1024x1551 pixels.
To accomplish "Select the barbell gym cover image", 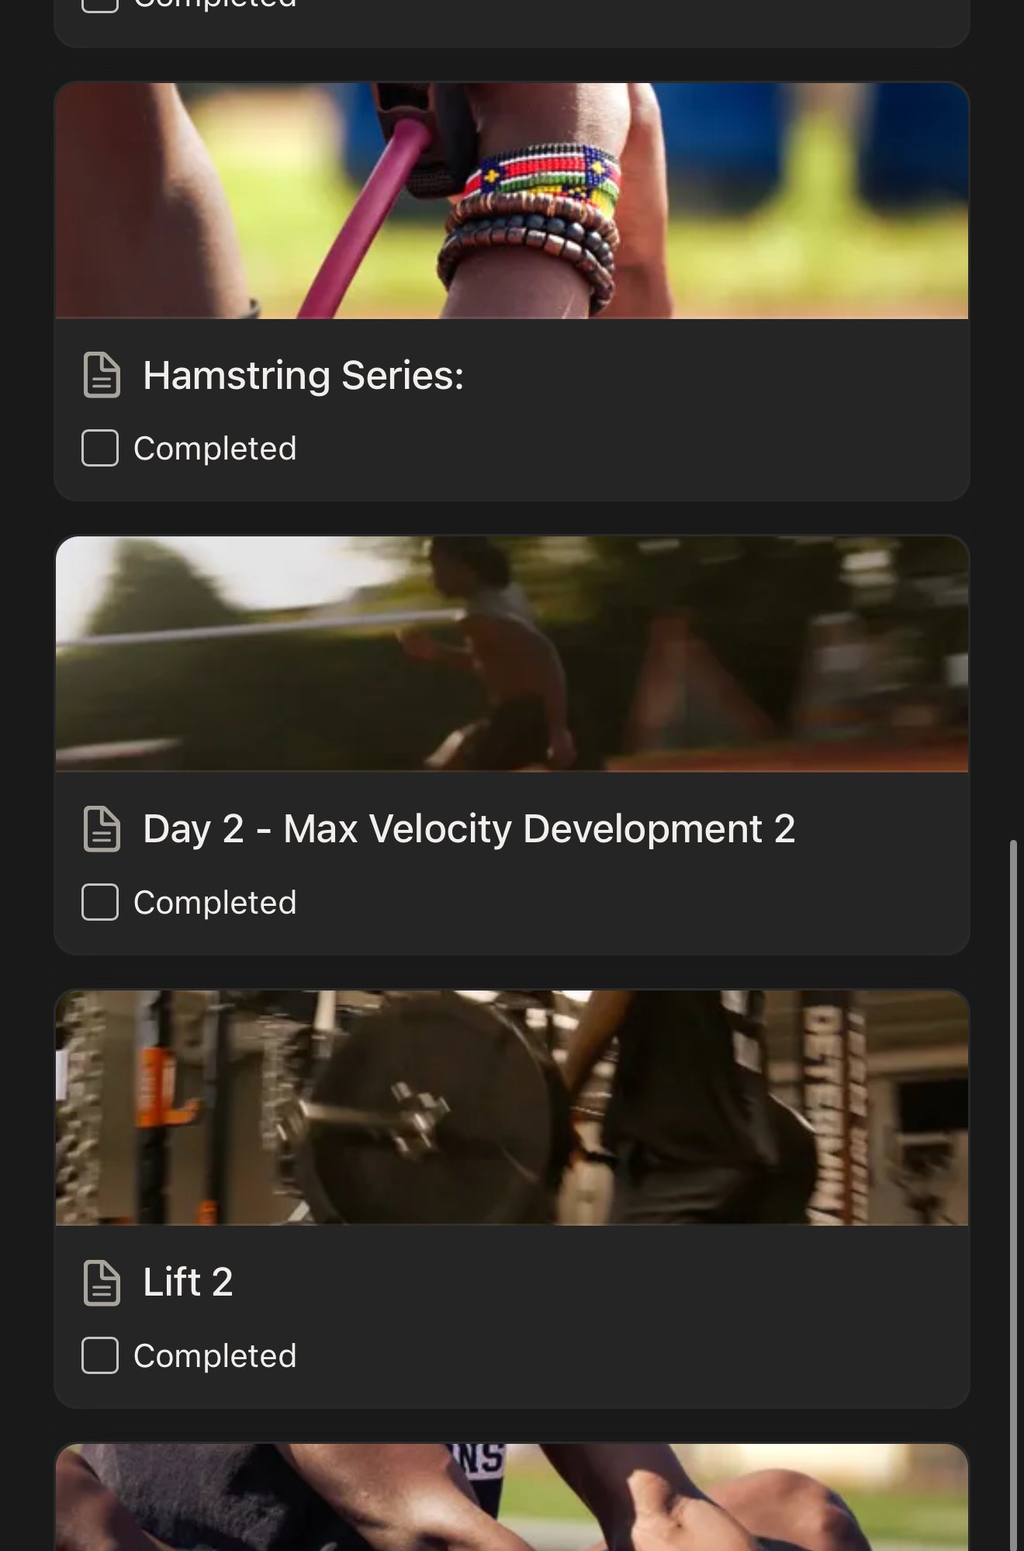I will click(x=512, y=1108).
